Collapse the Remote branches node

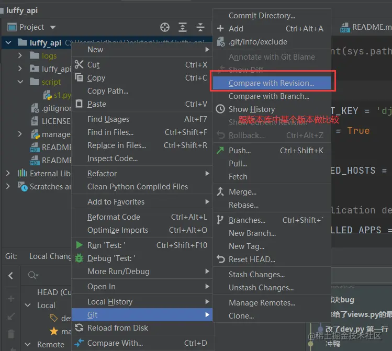pos(28,344)
